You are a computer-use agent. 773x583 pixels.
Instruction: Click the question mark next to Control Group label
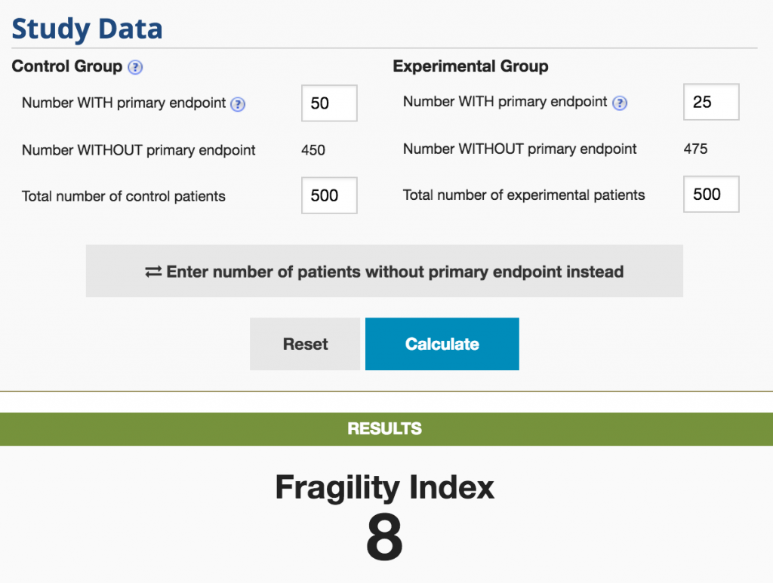[x=134, y=68]
